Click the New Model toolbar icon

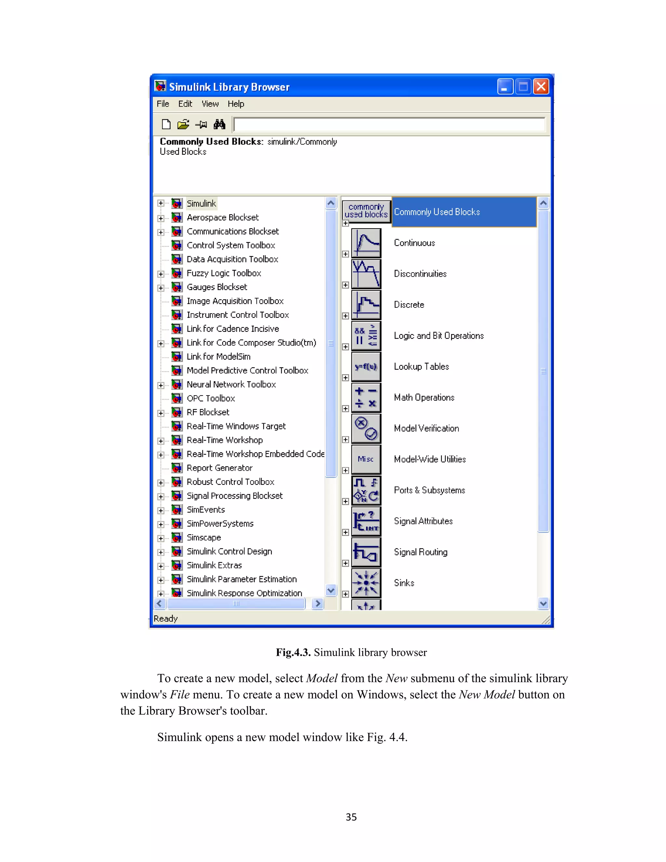[166, 124]
